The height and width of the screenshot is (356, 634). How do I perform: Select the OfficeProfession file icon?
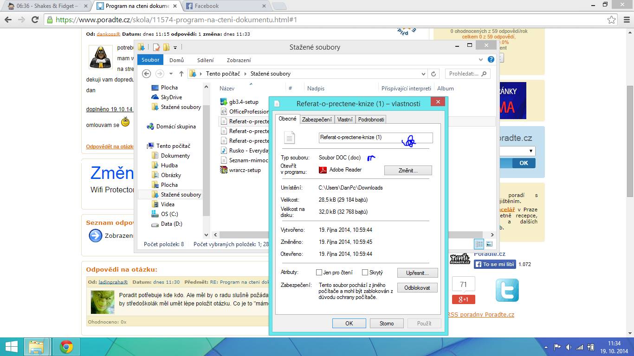(224, 112)
